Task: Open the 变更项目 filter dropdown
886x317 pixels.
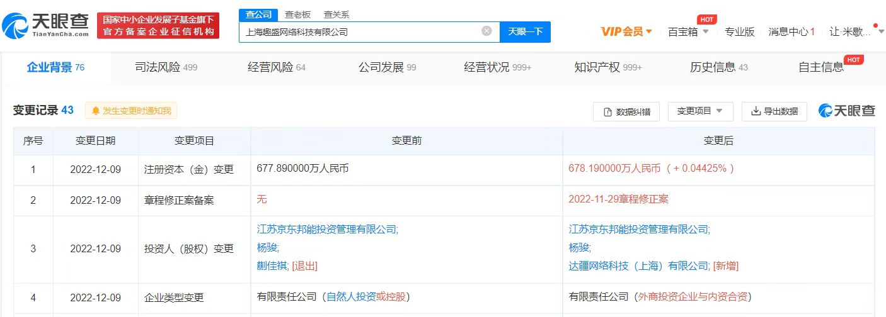Action: pyautogui.click(x=700, y=111)
